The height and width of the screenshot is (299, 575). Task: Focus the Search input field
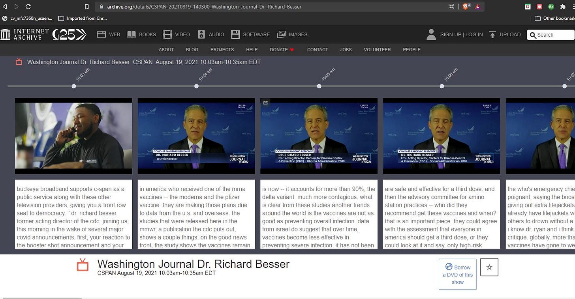[x=551, y=35]
